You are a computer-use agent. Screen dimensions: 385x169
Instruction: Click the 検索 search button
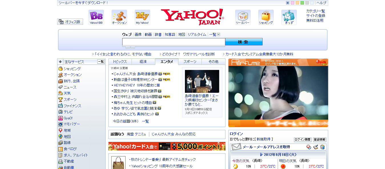(x=244, y=42)
